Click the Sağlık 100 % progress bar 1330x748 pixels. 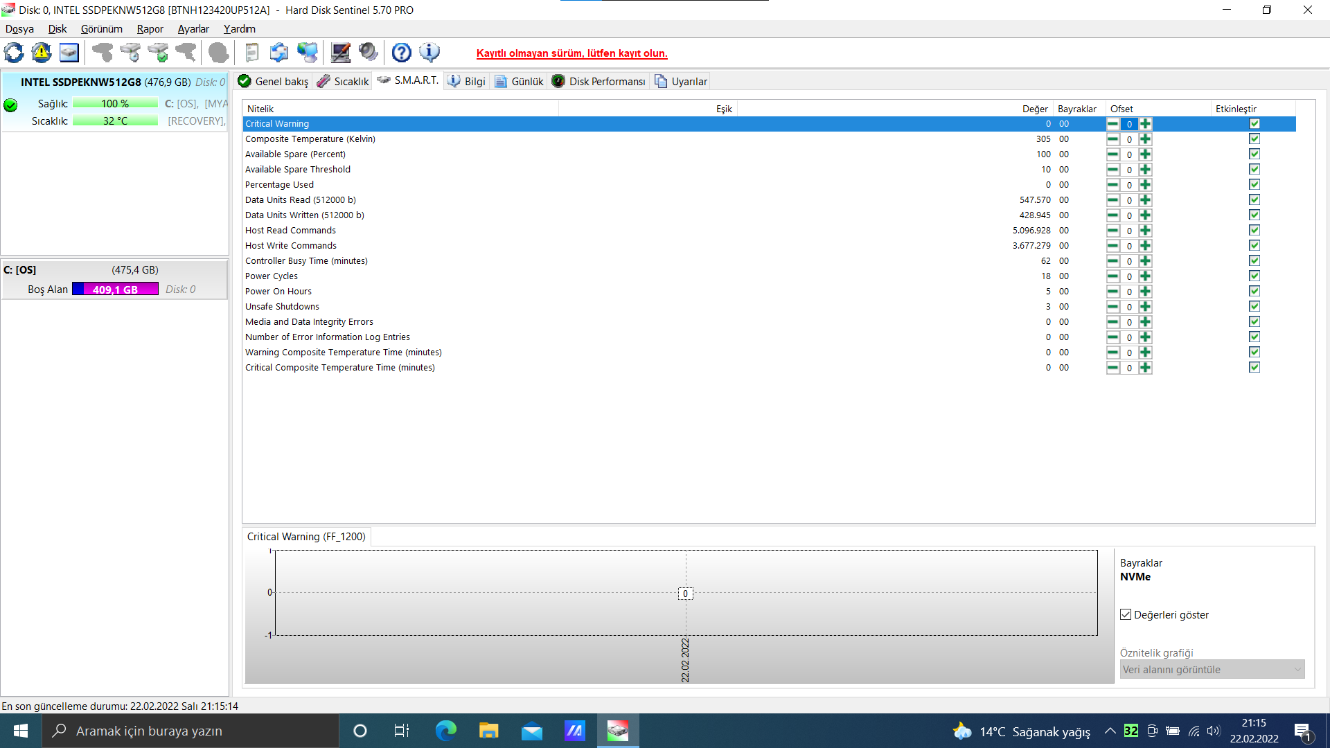point(115,103)
